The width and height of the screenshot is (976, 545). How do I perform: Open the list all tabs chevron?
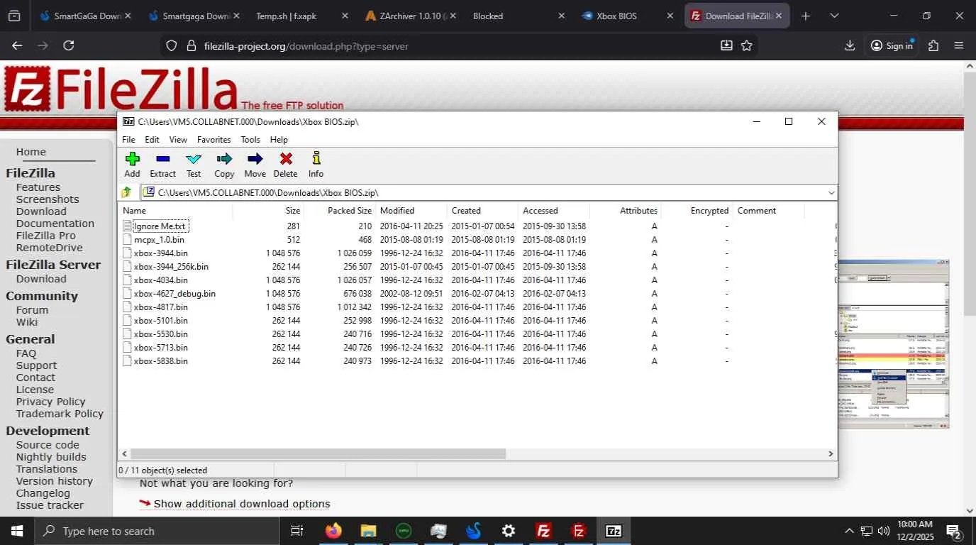coord(834,16)
